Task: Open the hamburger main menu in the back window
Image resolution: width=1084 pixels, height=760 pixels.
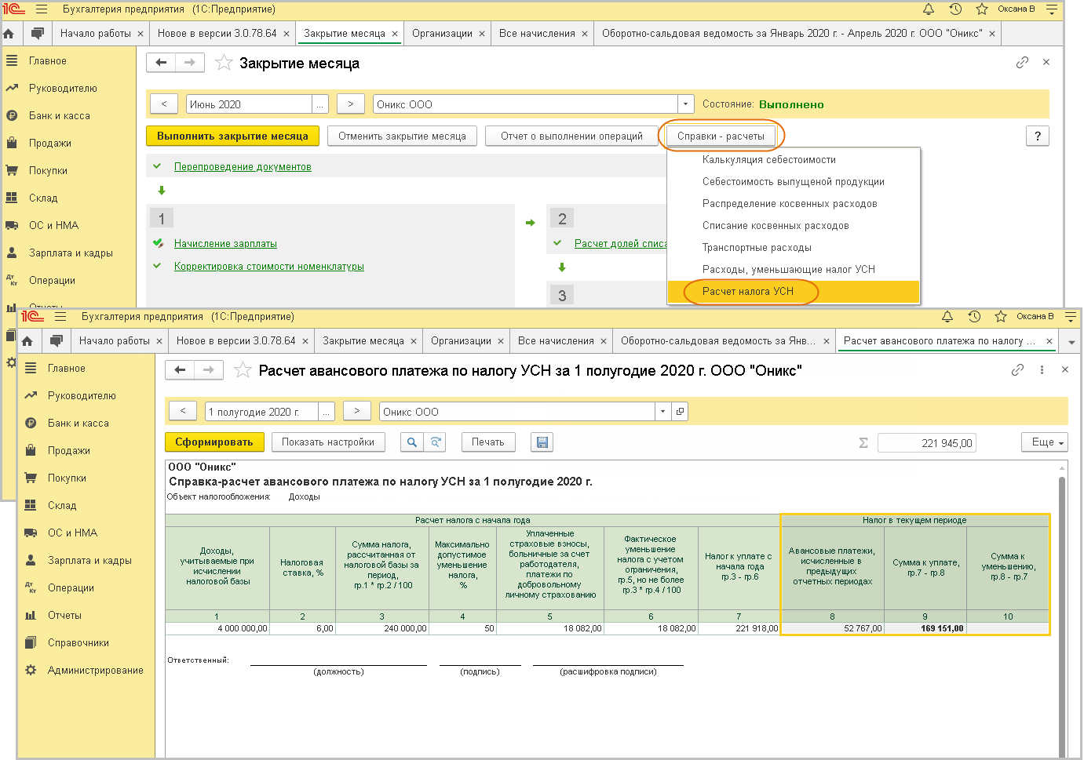Action: (x=42, y=9)
